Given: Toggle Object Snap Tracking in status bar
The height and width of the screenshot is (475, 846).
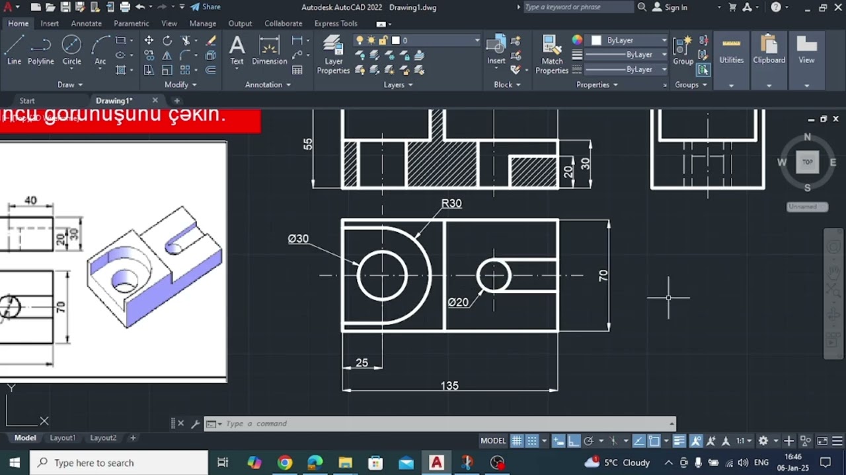Looking at the screenshot, I should point(638,441).
